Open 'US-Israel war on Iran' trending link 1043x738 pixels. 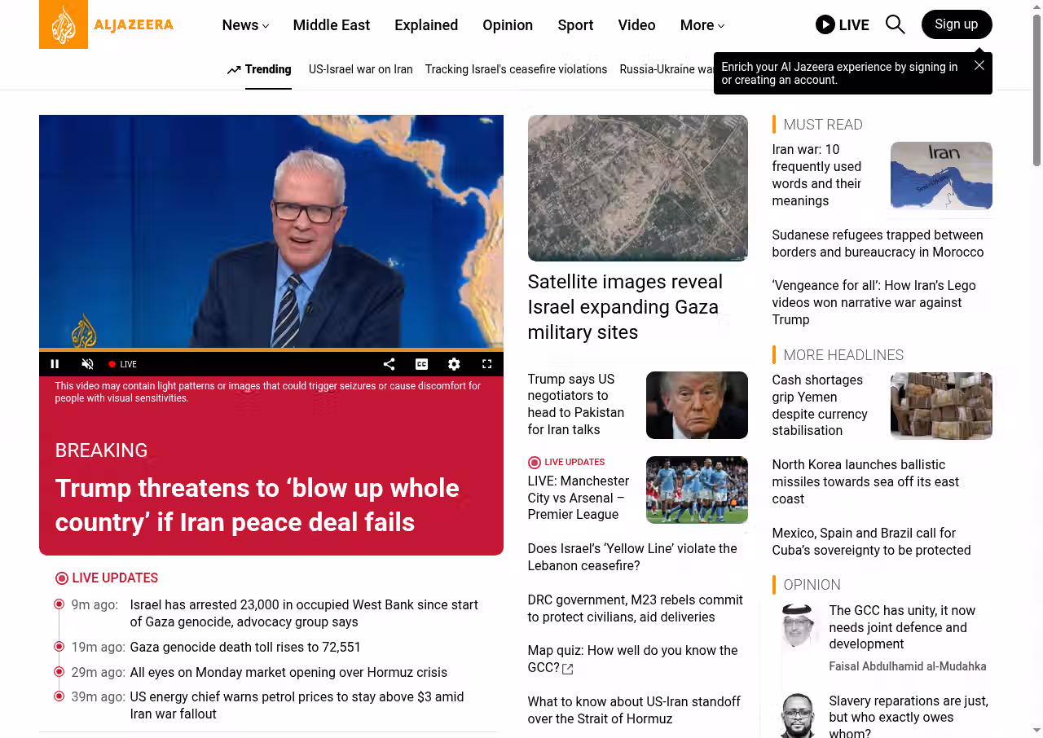coord(360,69)
